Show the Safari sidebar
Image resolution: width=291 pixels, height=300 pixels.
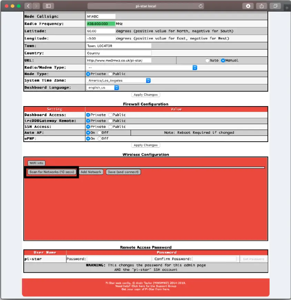tap(48, 6)
